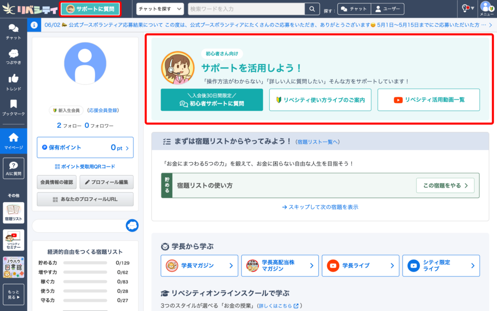Expand the チャットを探す dropdown

pos(160,9)
